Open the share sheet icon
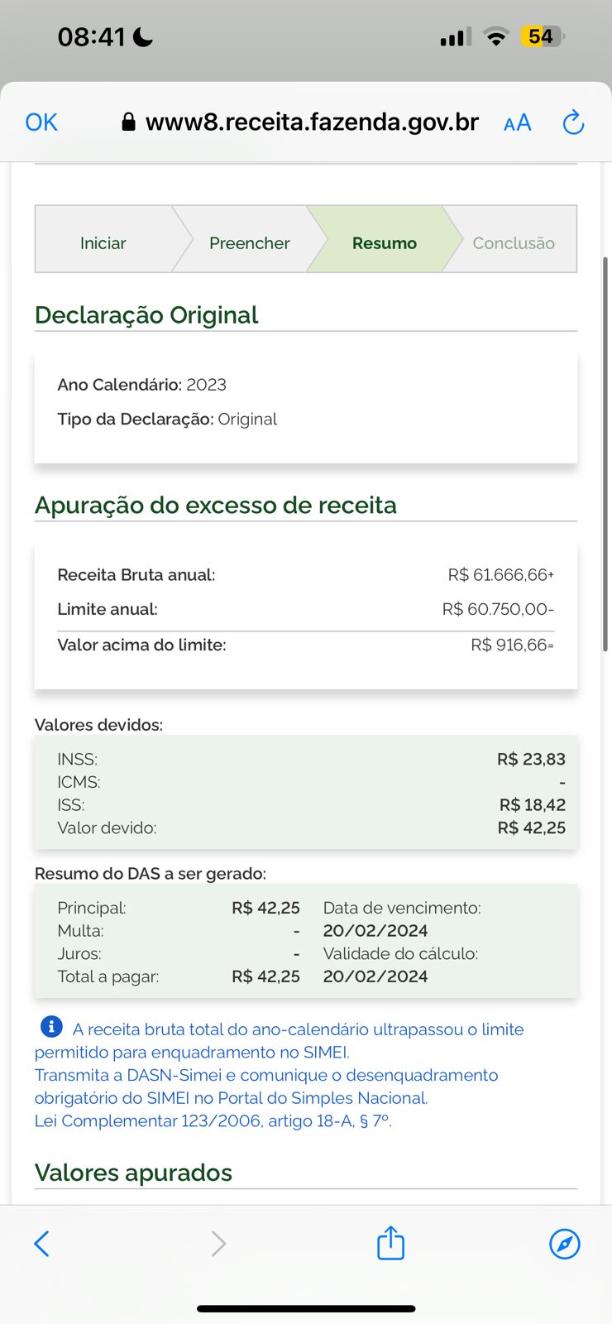 [x=390, y=1242]
